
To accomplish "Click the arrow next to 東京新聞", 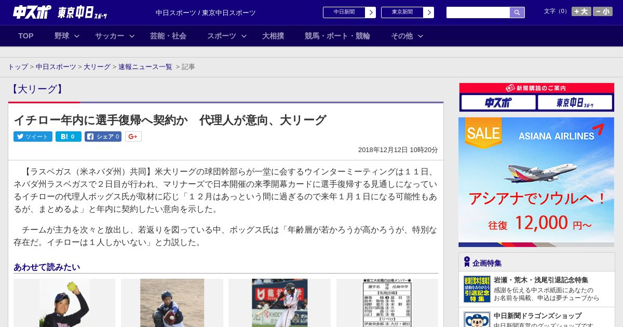I will tap(429, 12).
